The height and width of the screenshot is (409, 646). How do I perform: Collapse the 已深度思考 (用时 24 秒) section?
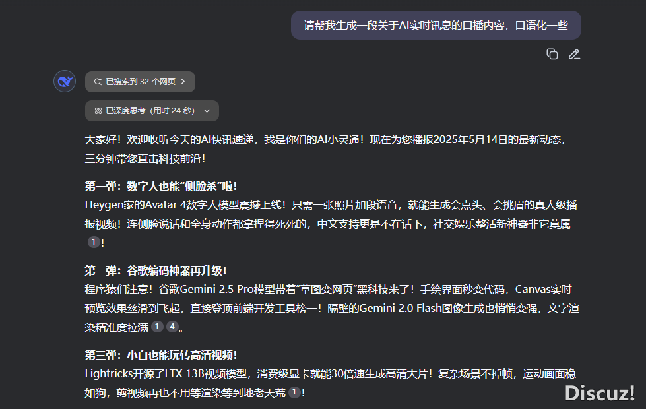click(x=152, y=111)
